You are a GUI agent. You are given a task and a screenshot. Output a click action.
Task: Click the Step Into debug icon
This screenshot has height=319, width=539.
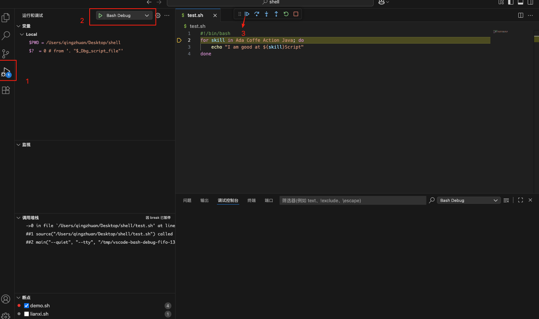266,14
